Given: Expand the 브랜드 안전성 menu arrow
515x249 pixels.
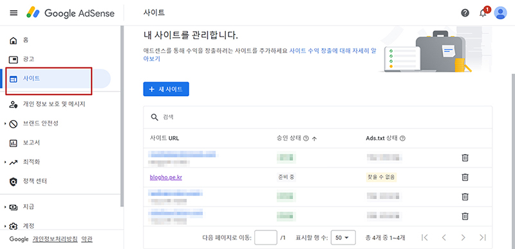Looking at the screenshot, I should coord(5,124).
